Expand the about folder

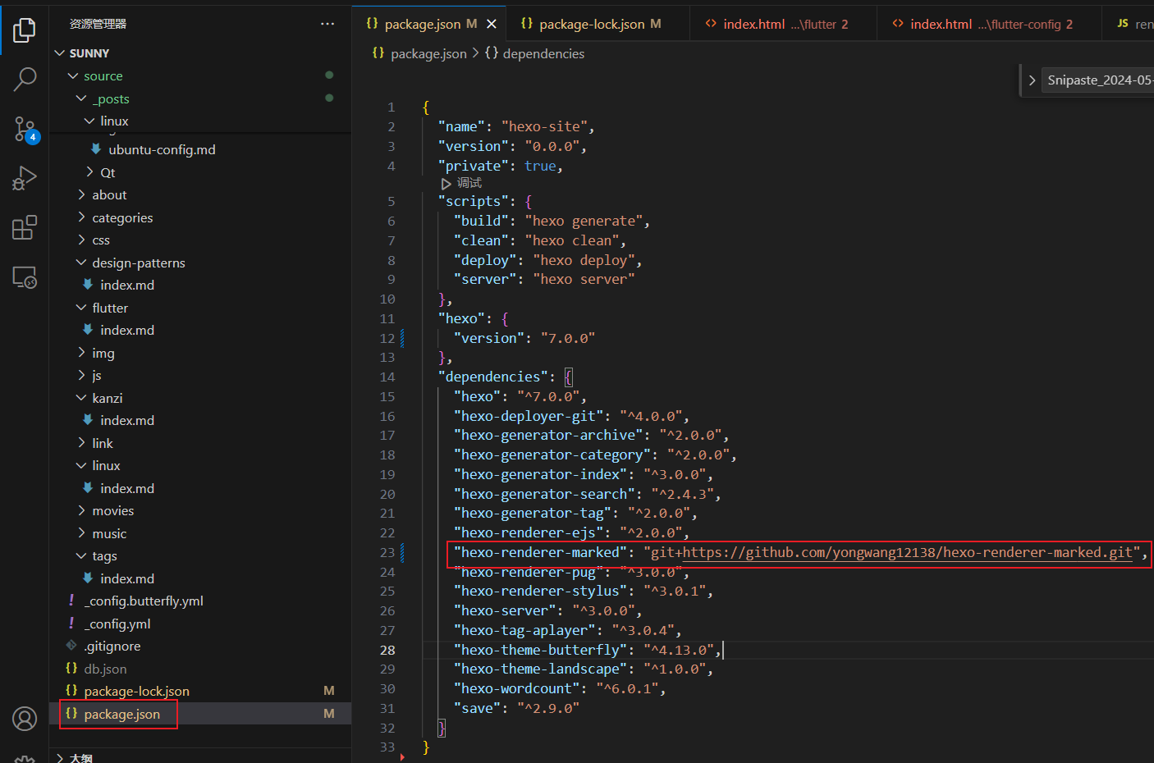click(x=81, y=194)
